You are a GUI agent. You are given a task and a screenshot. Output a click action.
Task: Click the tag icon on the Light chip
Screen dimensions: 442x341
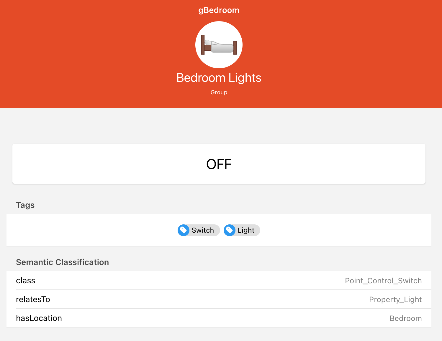click(x=230, y=230)
